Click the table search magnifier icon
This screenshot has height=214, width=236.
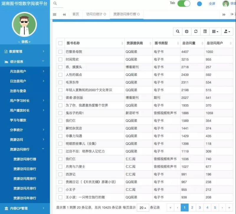[x=178, y=31]
